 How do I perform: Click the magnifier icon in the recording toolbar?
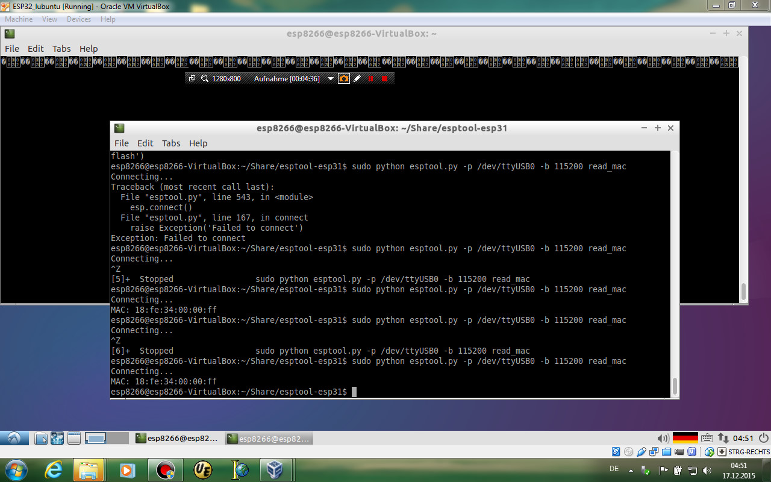[x=205, y=78]
